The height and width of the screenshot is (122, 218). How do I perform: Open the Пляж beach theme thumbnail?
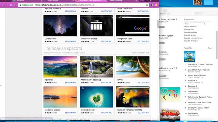pyautogui.click(x=133, y=67)
